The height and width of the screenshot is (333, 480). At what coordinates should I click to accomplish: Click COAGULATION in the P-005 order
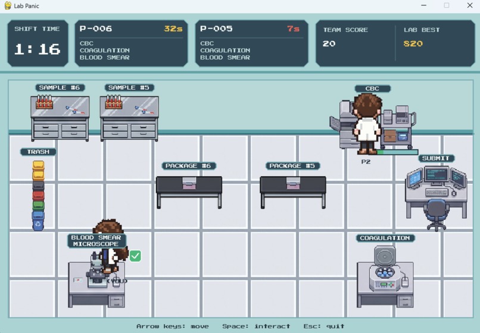[225, 51]
